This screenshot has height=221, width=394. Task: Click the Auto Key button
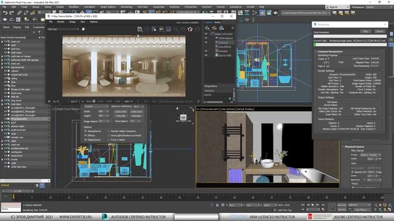click(x=342, y=205)
